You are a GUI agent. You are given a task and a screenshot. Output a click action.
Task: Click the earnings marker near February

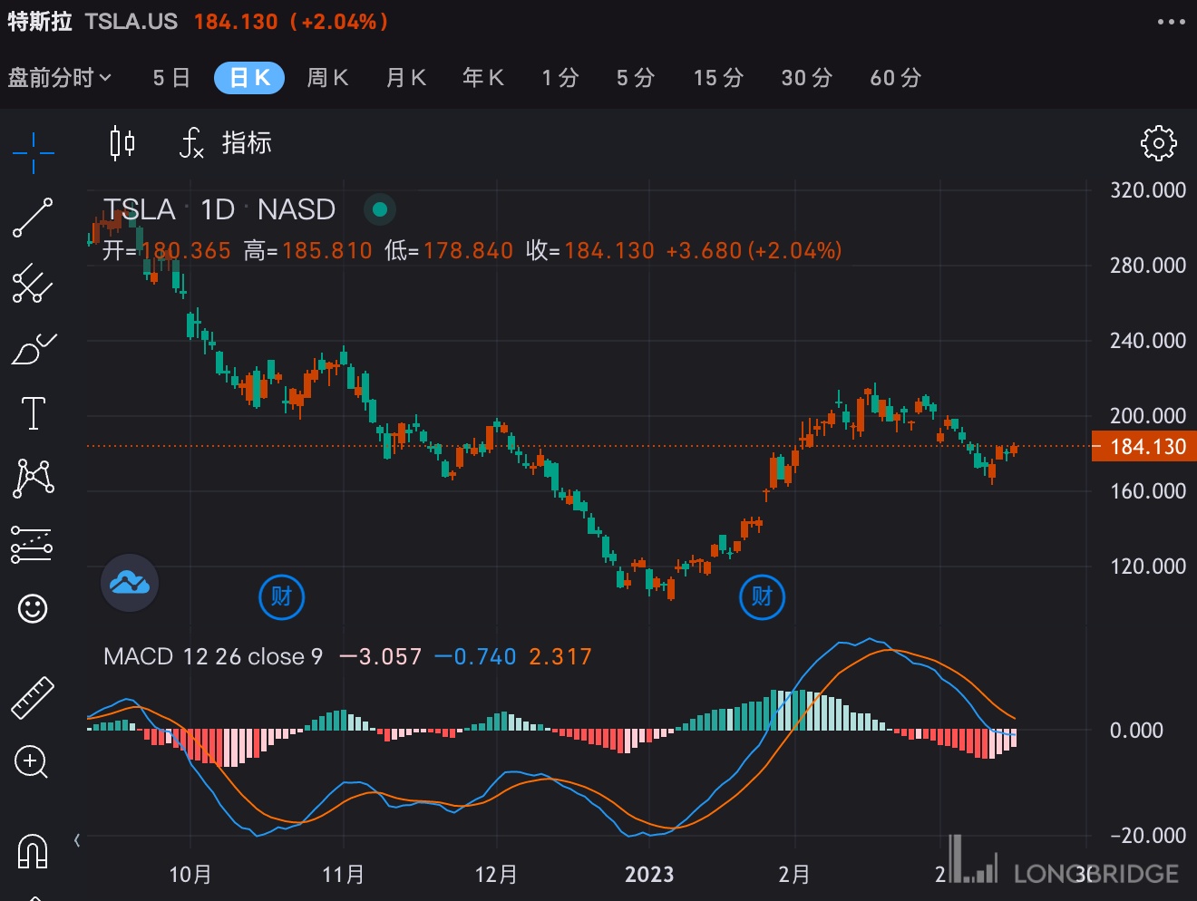[763, 596]
